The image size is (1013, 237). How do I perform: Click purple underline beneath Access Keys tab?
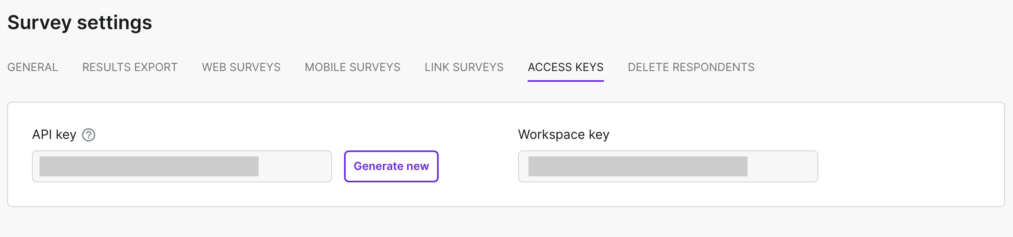[x=565, y=81]
